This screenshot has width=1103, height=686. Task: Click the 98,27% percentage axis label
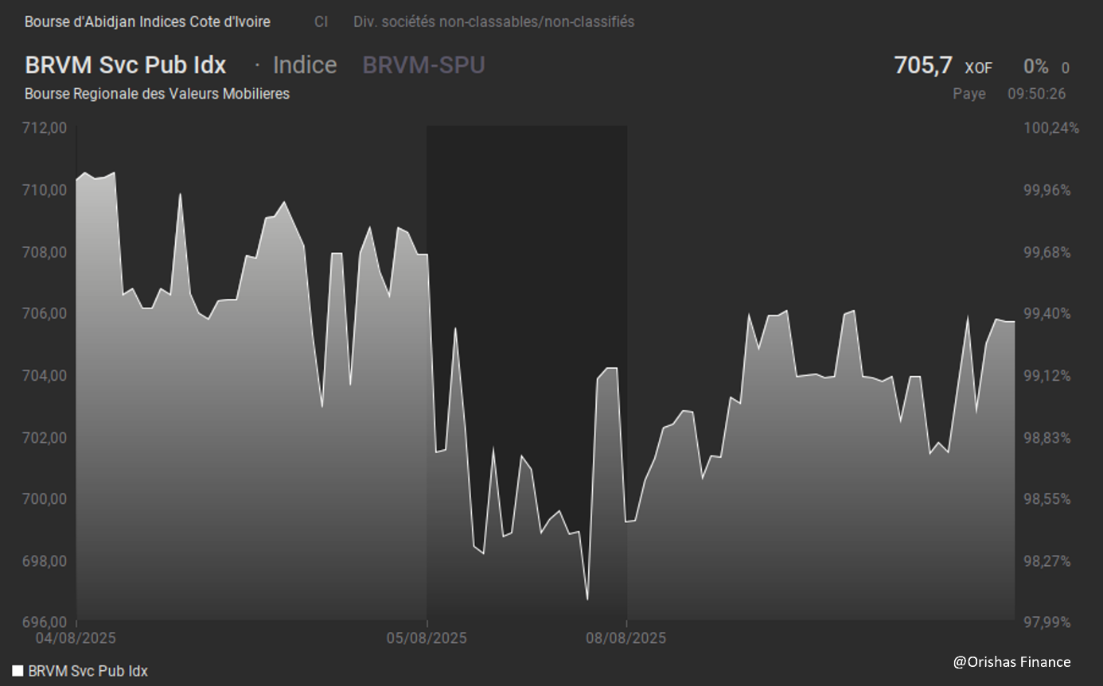[1046, 560]
